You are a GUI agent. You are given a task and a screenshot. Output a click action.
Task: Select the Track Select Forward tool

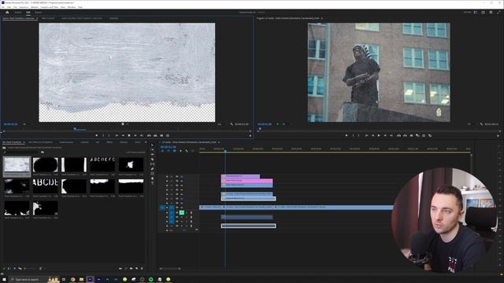pyautogui.click(x=152, y=150)
